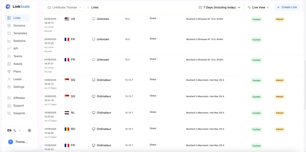Click the Links breadcrumb item
The image size is (306, 152).
(95, 7)
